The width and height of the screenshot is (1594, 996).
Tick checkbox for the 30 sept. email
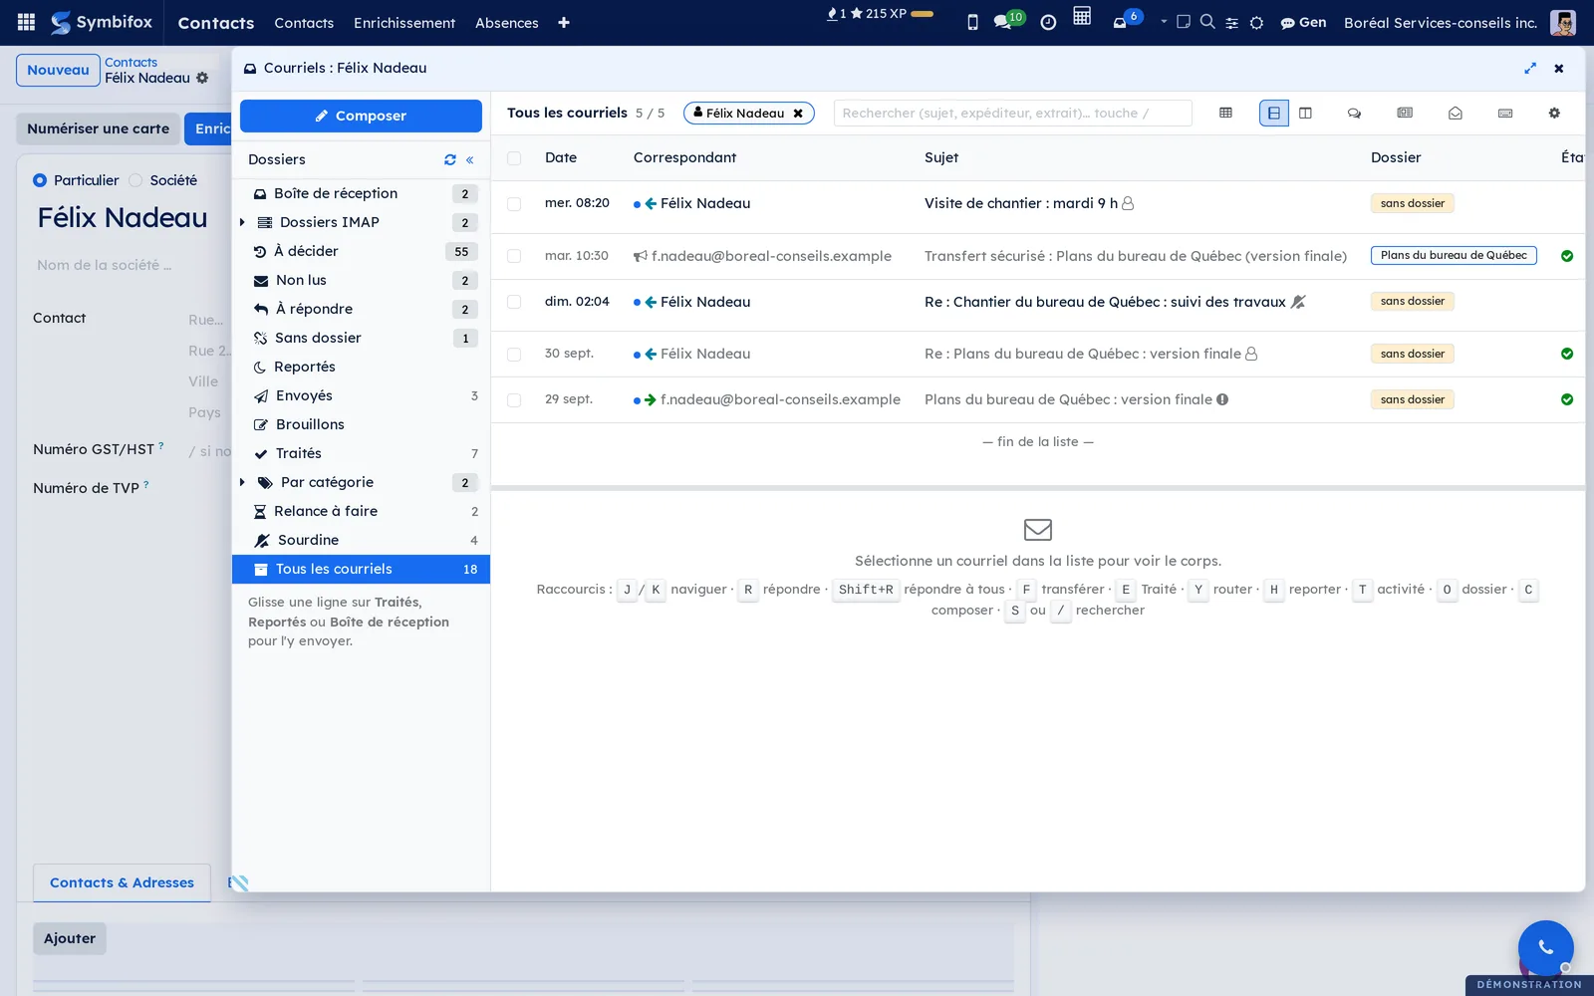pyautogui.click(x=514, y=355)
